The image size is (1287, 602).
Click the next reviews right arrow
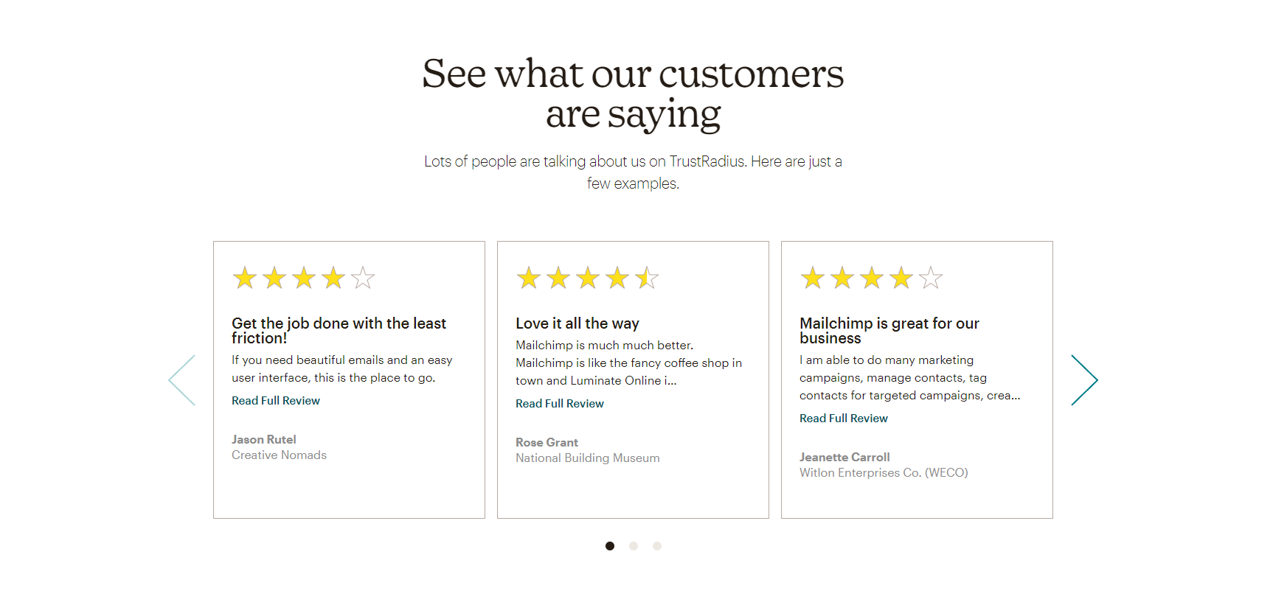1084,380
